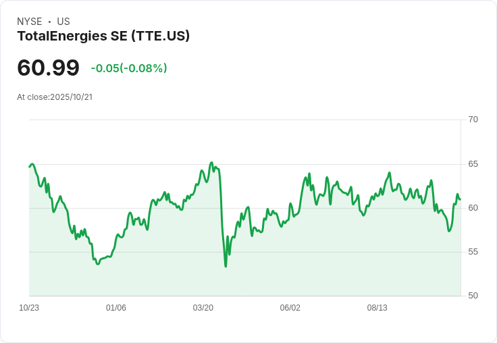Select the 03/20 date axis label
Screen dimensions: 497x343
pyautogui.click(x=203, y=308)
